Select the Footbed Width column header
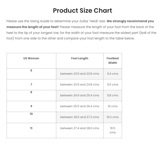 (113, 61)
